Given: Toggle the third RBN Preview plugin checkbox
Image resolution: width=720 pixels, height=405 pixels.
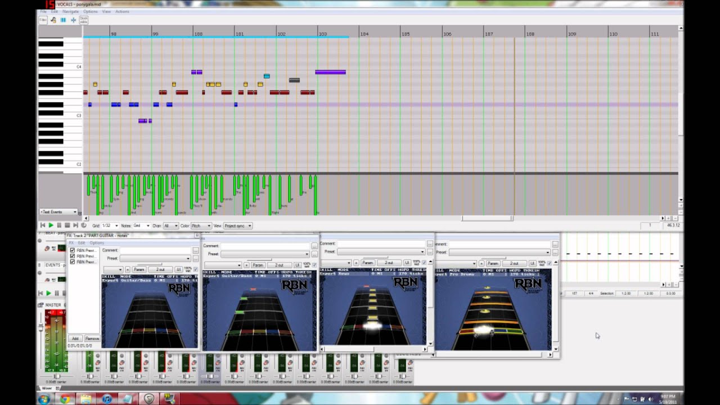Looking at the screenshot, I should 72,262.
